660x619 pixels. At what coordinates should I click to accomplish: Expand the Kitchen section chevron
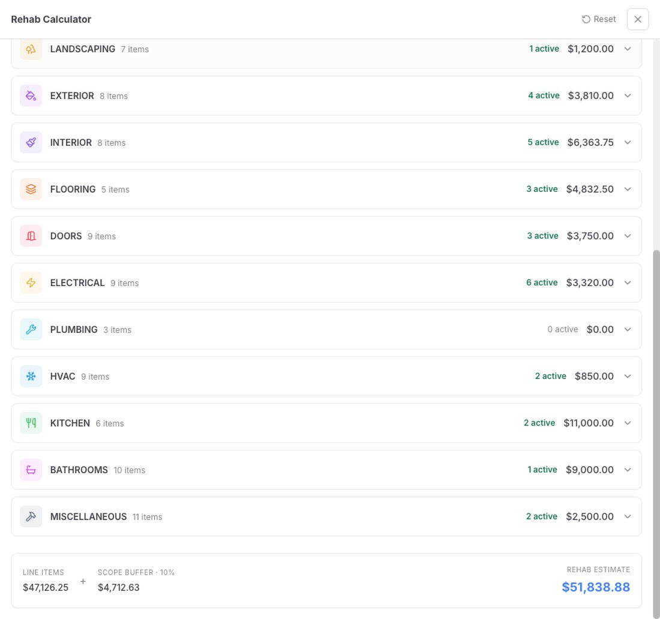(627, 422)
